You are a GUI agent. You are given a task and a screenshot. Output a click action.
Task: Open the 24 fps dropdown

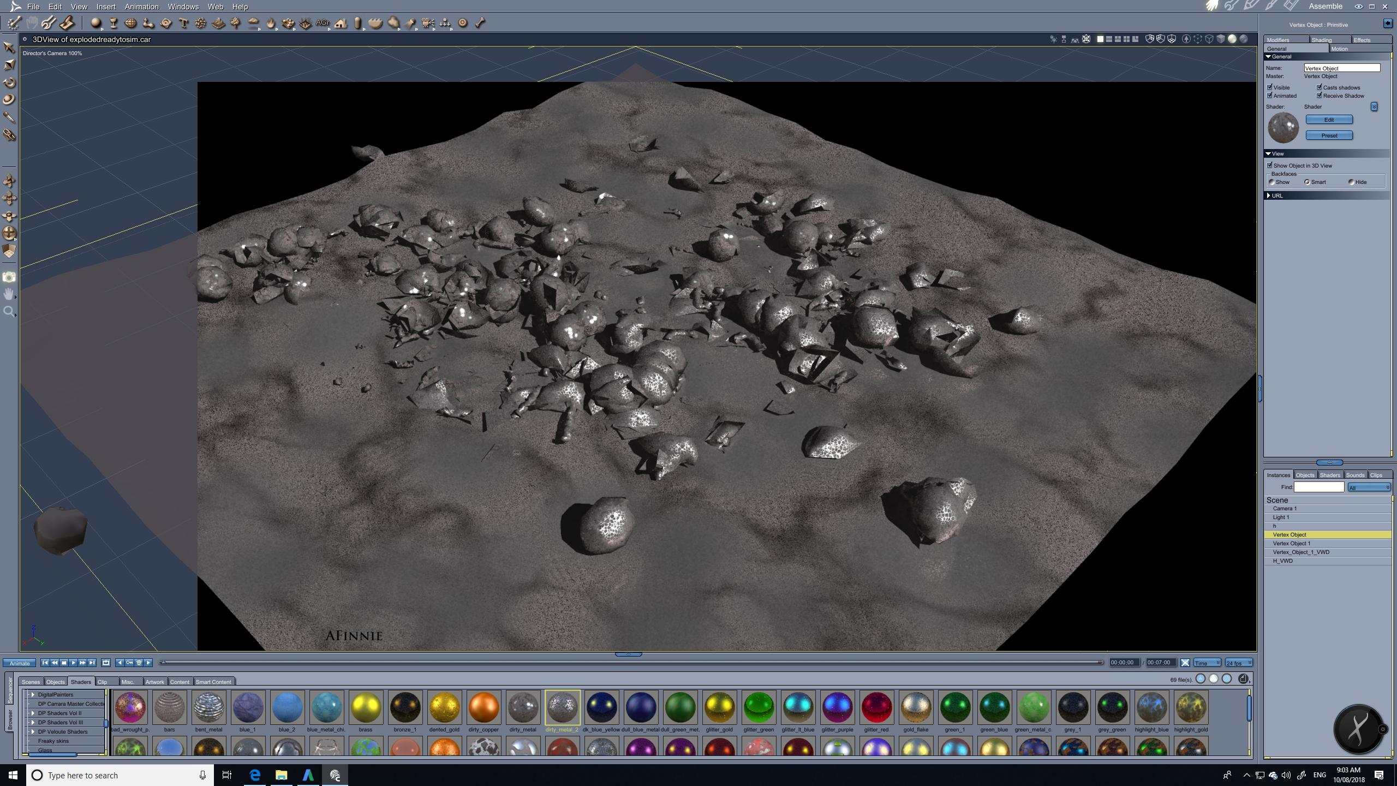(1238, 663)
